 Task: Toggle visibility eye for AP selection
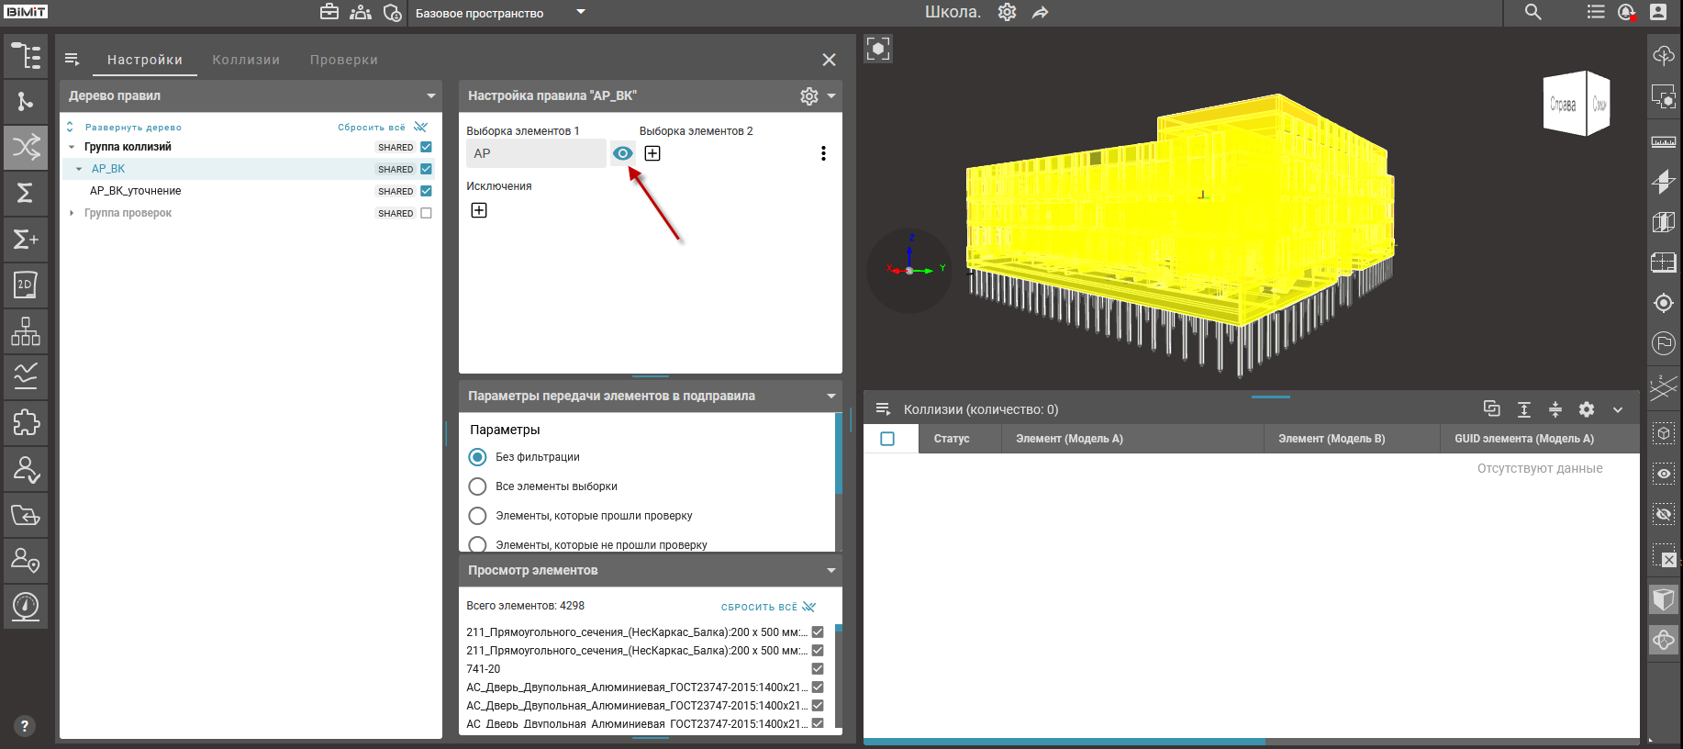622,153
